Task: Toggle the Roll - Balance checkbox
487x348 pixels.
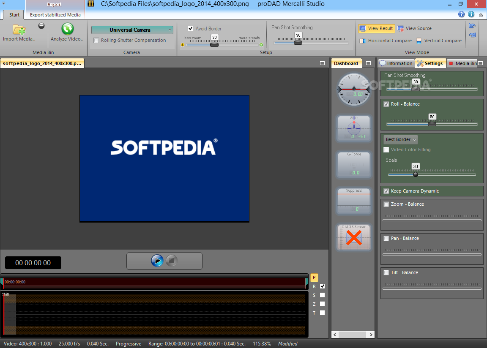Action: tap(386, 104)
